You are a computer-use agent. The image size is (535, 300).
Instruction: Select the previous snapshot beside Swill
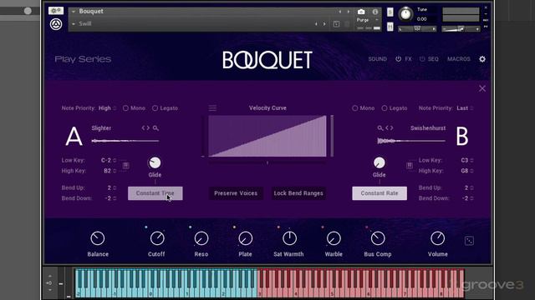(x=316, y=24)
